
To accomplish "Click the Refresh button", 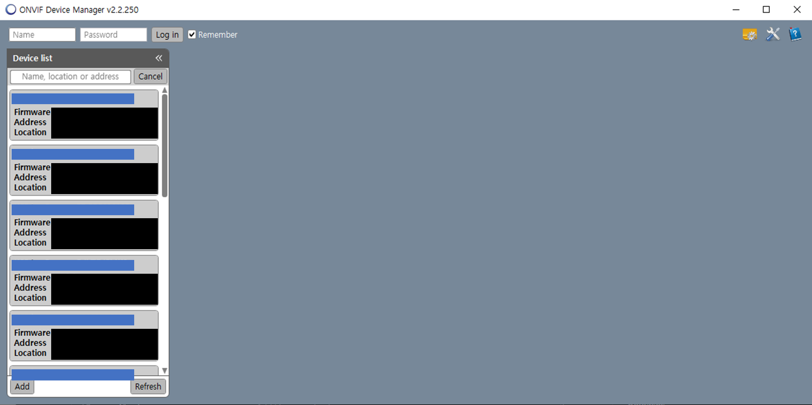I will 148,386.
